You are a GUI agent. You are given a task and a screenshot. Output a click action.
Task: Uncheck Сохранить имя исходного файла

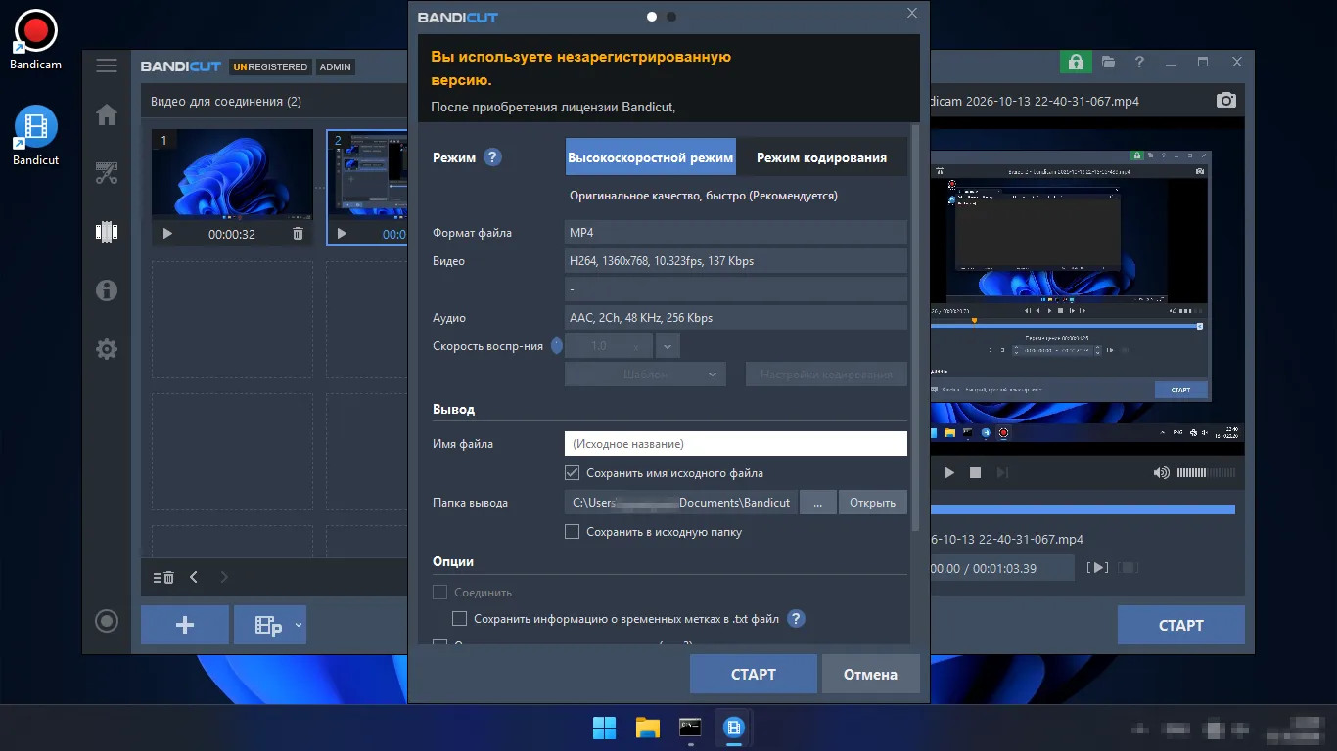[573, 473]
